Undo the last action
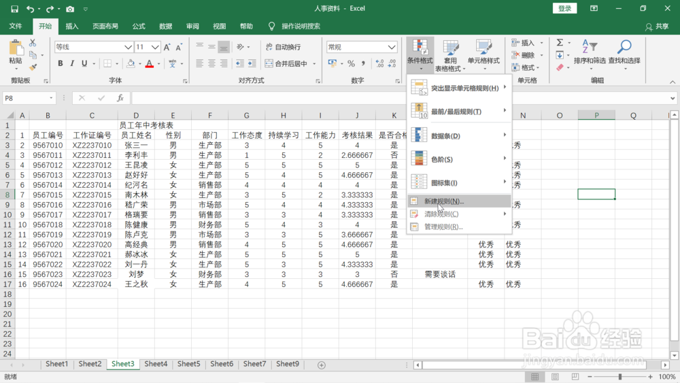Image resolution: width=680 pixels, height=383 pixels. pyautogui.click(x=30, y=9)
